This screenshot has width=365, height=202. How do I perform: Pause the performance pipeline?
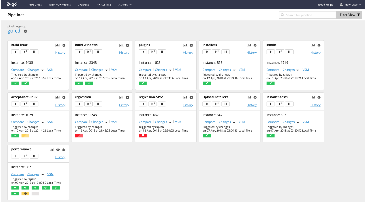[x=34, y=156]
